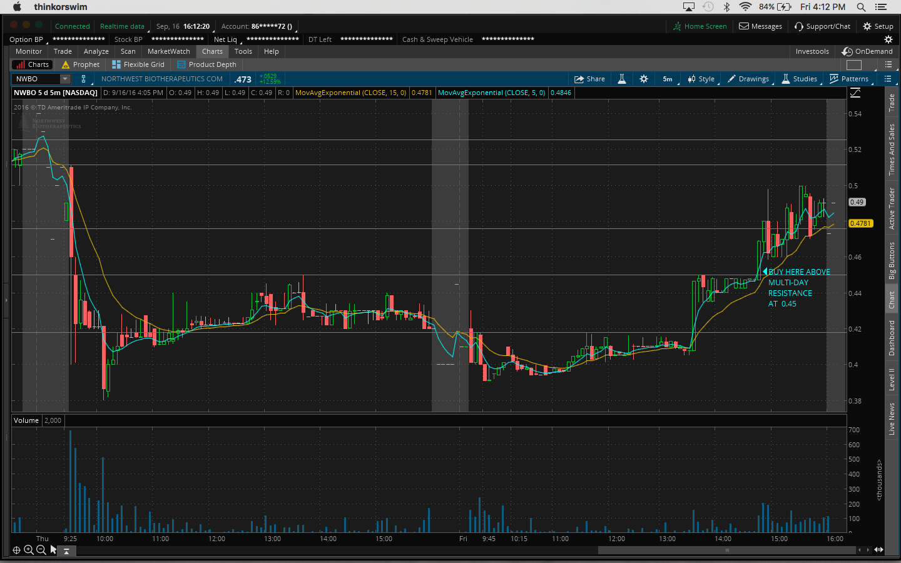Image resolution: width=901 pixels, height=563 pixels.
Task: Click the Realtime data status
Action: (x=122, y=26)
